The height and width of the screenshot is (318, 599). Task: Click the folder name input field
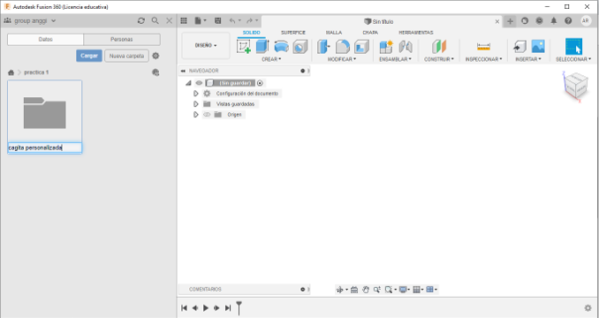coord(45,148)
